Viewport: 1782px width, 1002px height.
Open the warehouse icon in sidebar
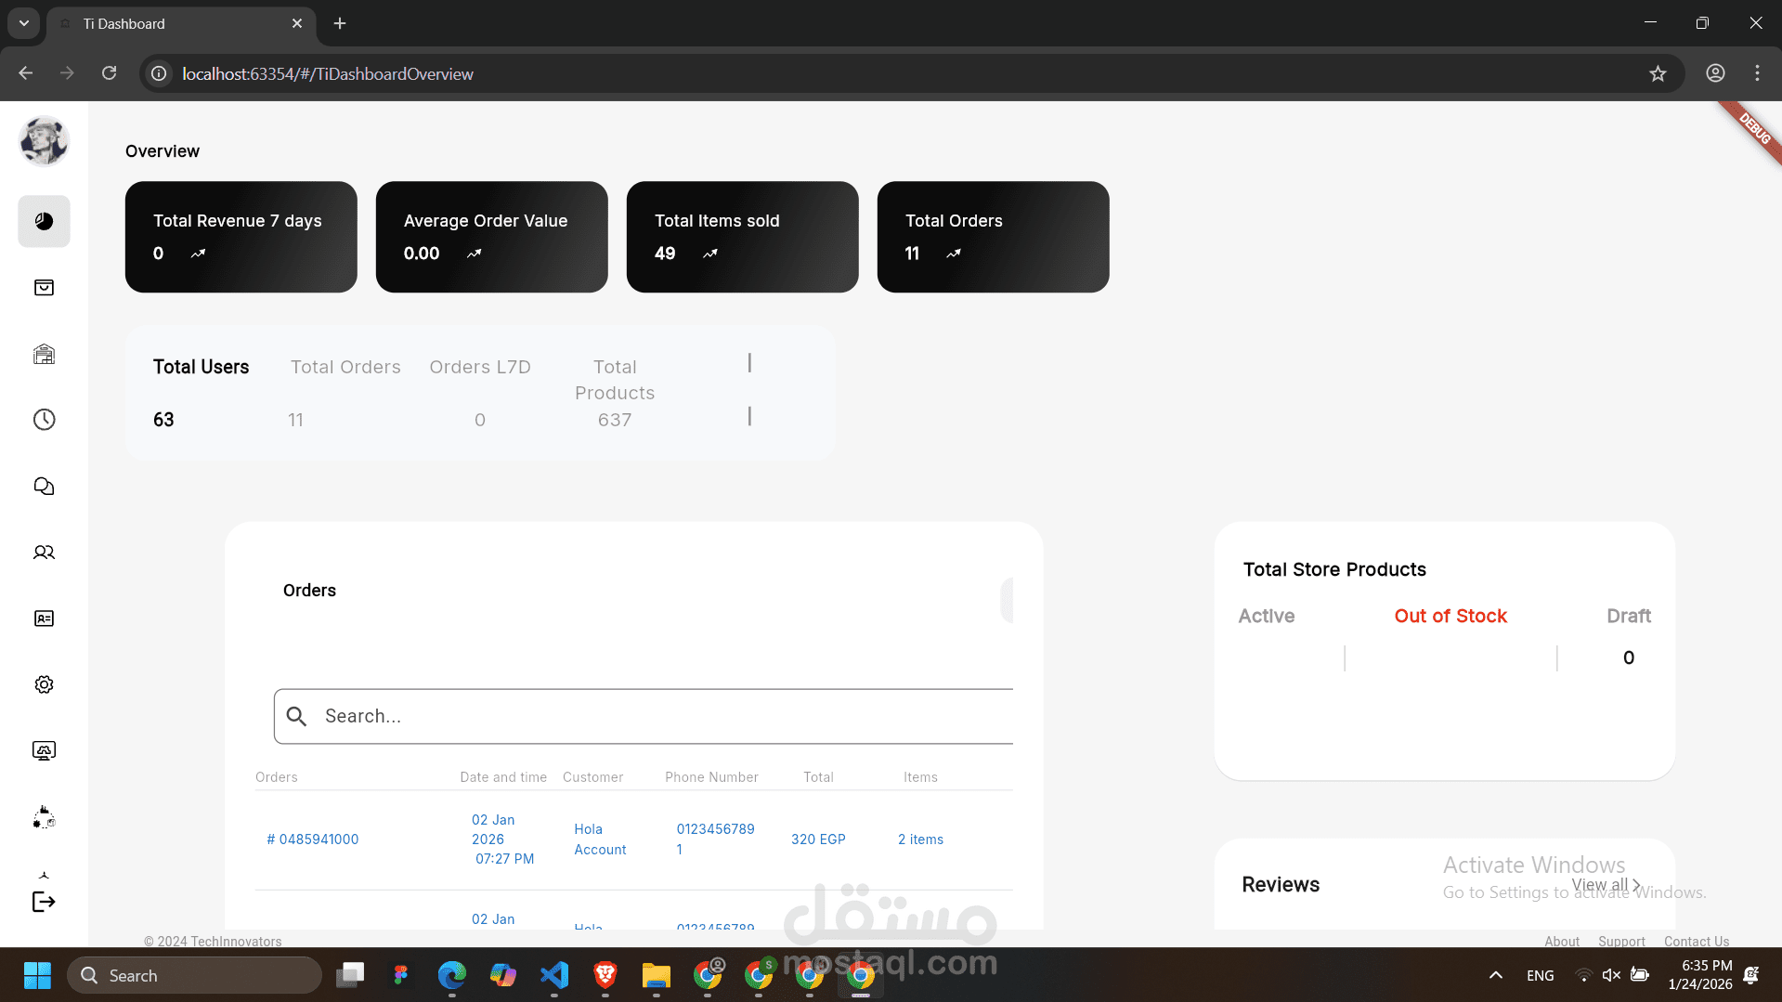[44, 354]
